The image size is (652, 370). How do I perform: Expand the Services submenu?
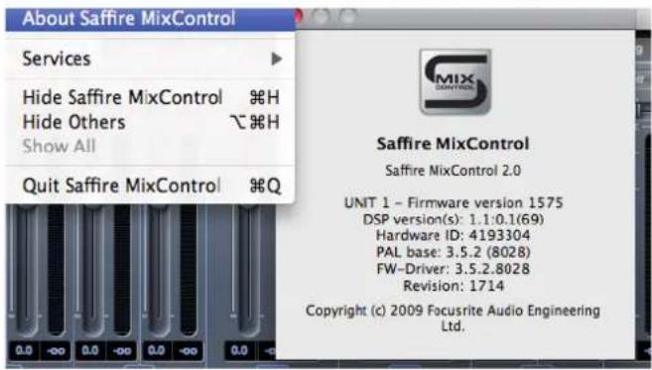click(150, 59)
